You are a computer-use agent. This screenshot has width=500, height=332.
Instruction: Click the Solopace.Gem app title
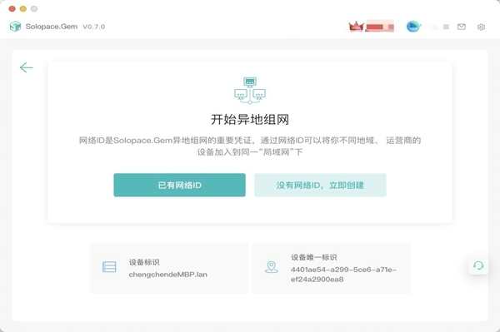pos(52,27)
